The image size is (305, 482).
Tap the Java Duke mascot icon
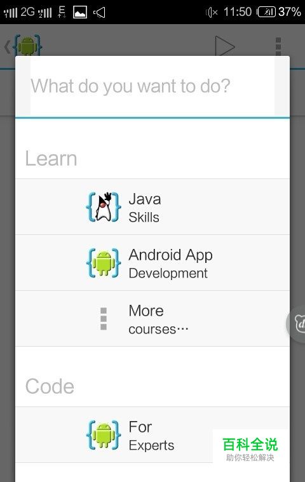[x=104, y=207]
